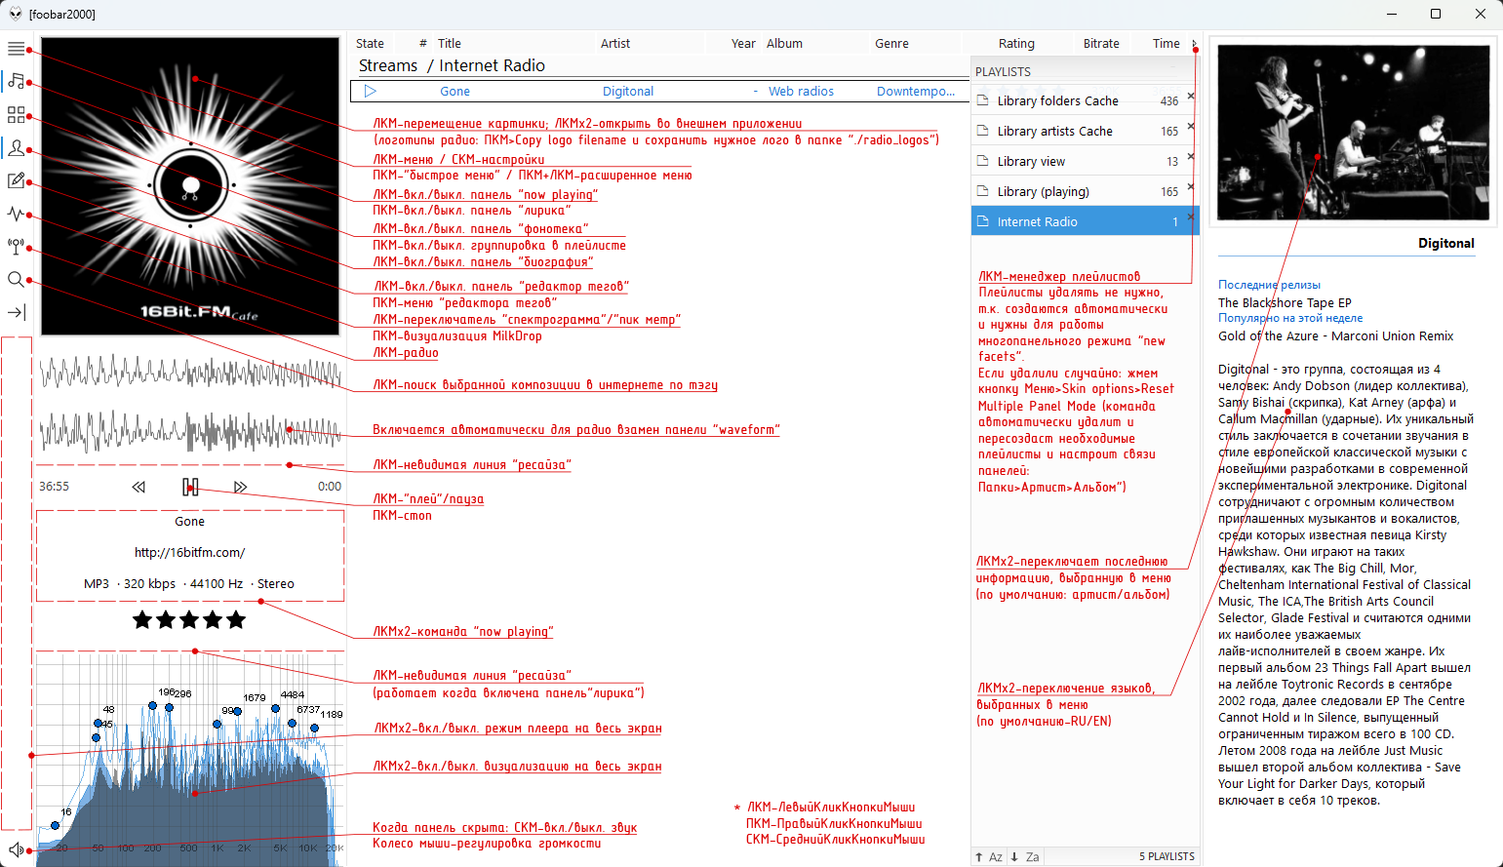Click the arrow-to-bar icon below search
Viewport: 1503px width, 867px height.
(x=16, y=313)
